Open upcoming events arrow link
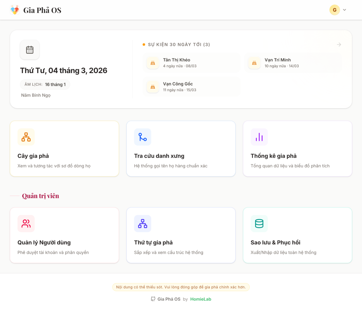This screenshot has width=362, height=312. tap(339, 45)
